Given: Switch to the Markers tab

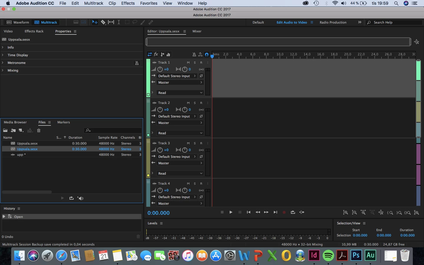Looking at the screenshot, I should point(64,122).
